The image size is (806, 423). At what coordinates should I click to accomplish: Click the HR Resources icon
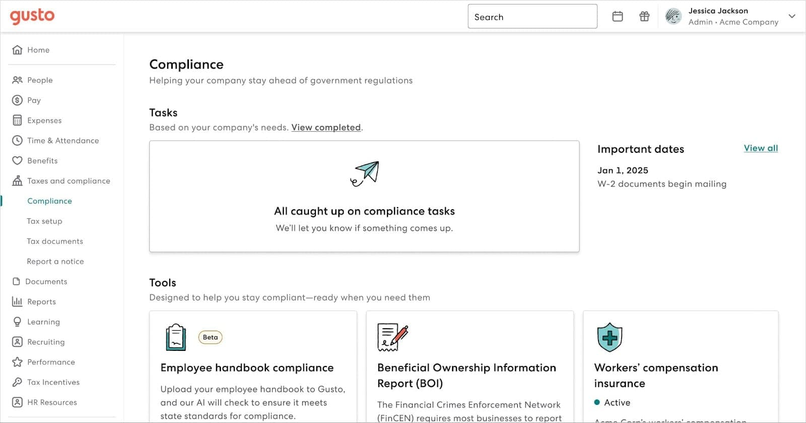pos(17,402)
